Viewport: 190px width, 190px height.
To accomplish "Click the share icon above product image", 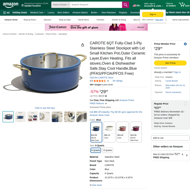I will (83, 45).
